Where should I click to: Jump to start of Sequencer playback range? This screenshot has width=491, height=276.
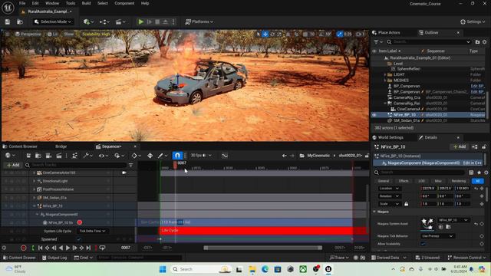[x=40, y=248]
